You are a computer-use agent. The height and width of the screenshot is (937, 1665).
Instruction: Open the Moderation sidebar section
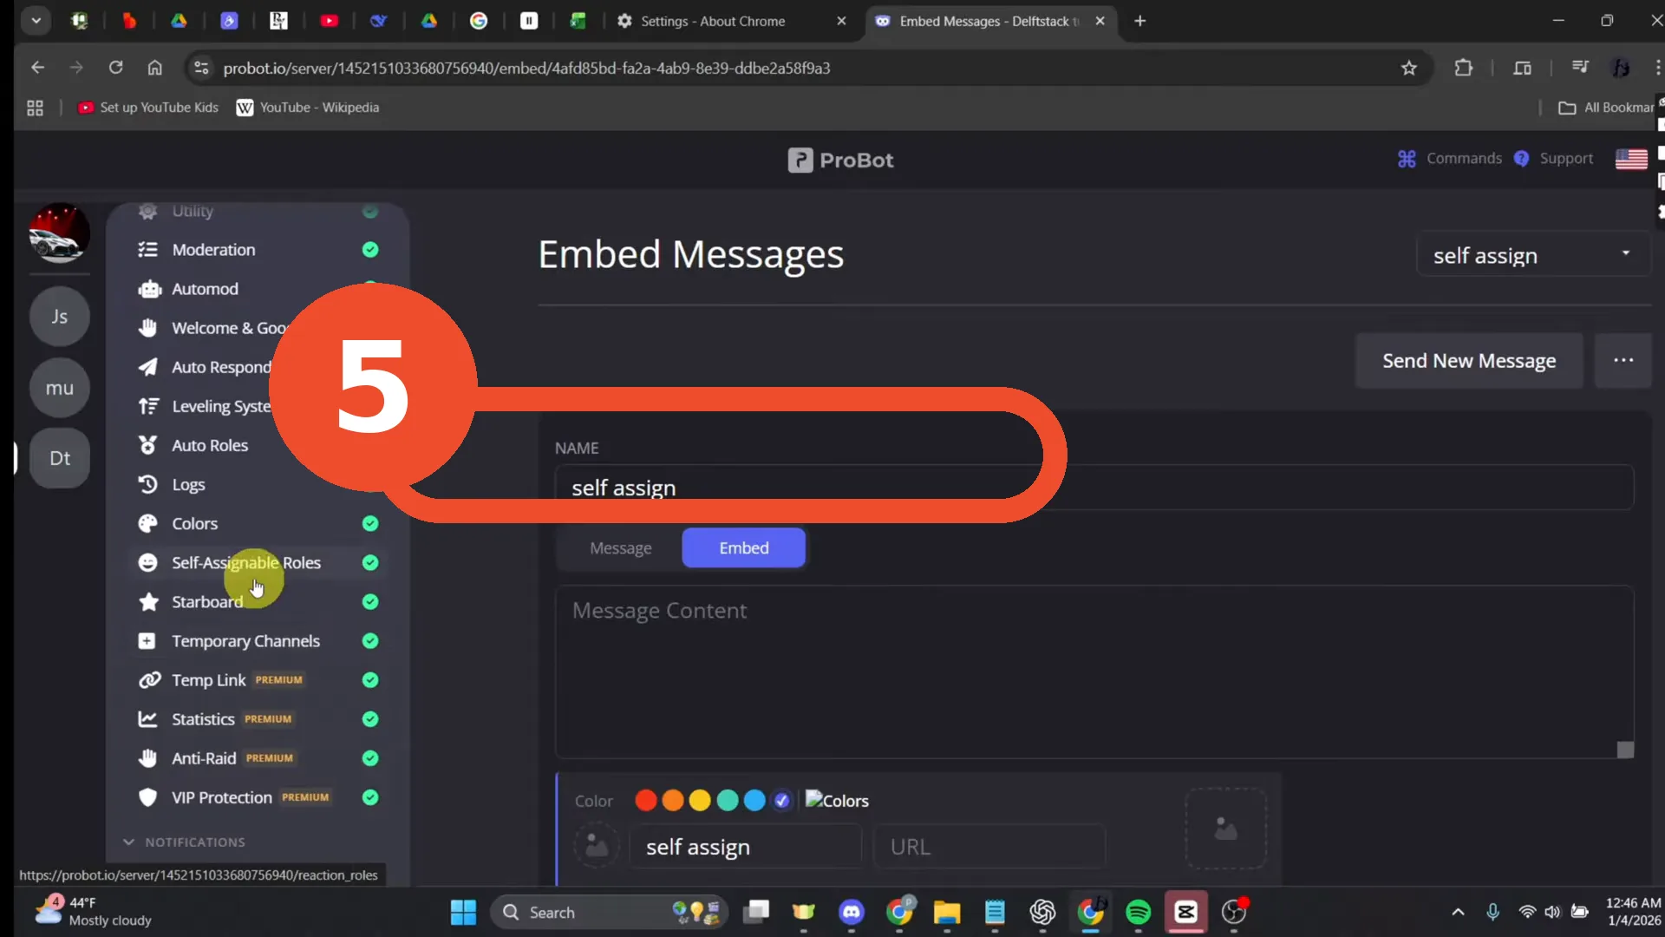point(213,250)
